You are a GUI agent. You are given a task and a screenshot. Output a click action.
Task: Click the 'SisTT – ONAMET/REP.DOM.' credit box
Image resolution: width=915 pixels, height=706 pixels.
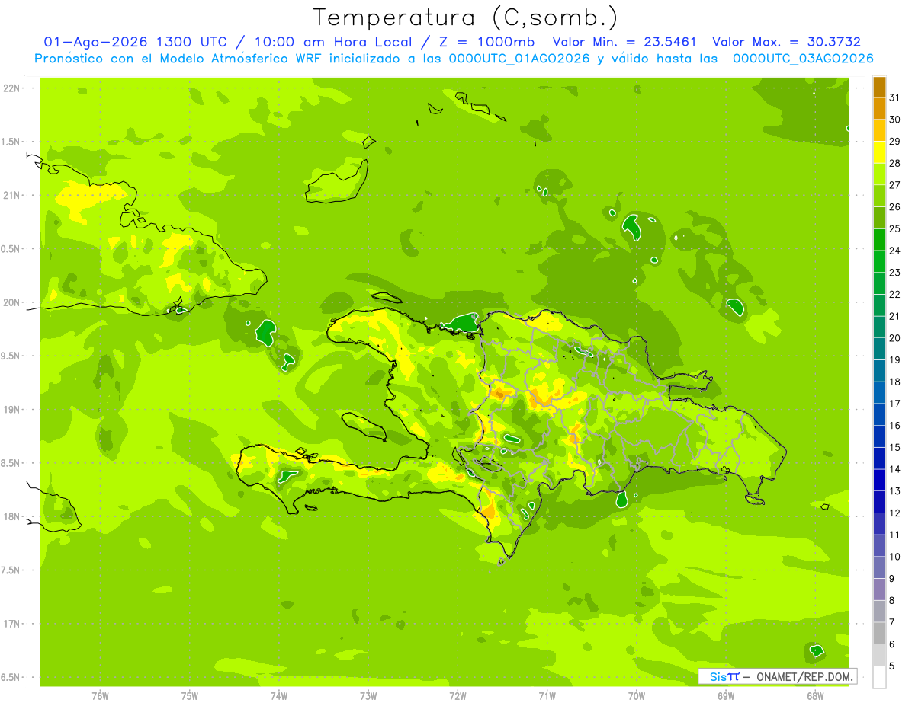point(778,676)
